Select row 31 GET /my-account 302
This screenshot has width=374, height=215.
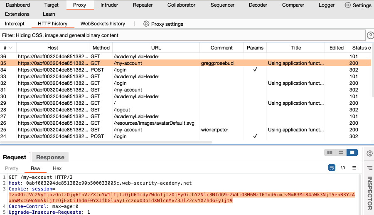[x=186, y=90]
